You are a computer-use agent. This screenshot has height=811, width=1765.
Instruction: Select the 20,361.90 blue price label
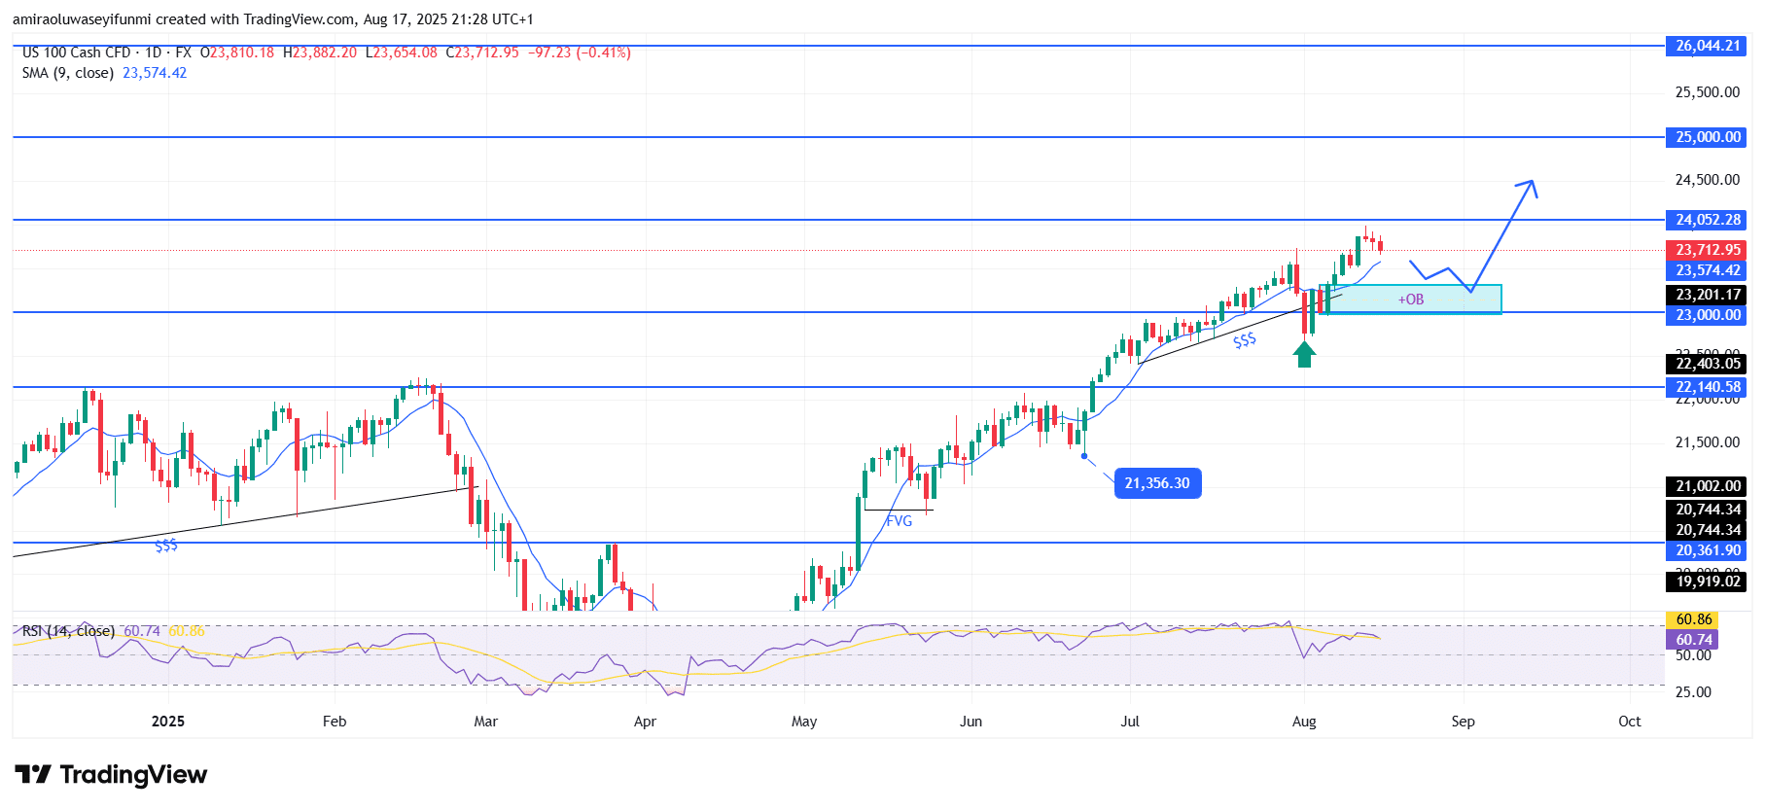pyautogui.click(x=1707, y=550)
